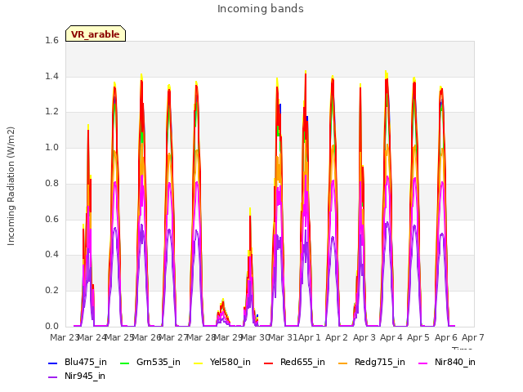Viewport: 523px width, 392px height.
Task: Toggle the Yel580_in legend entry
Action: (222, 363)
